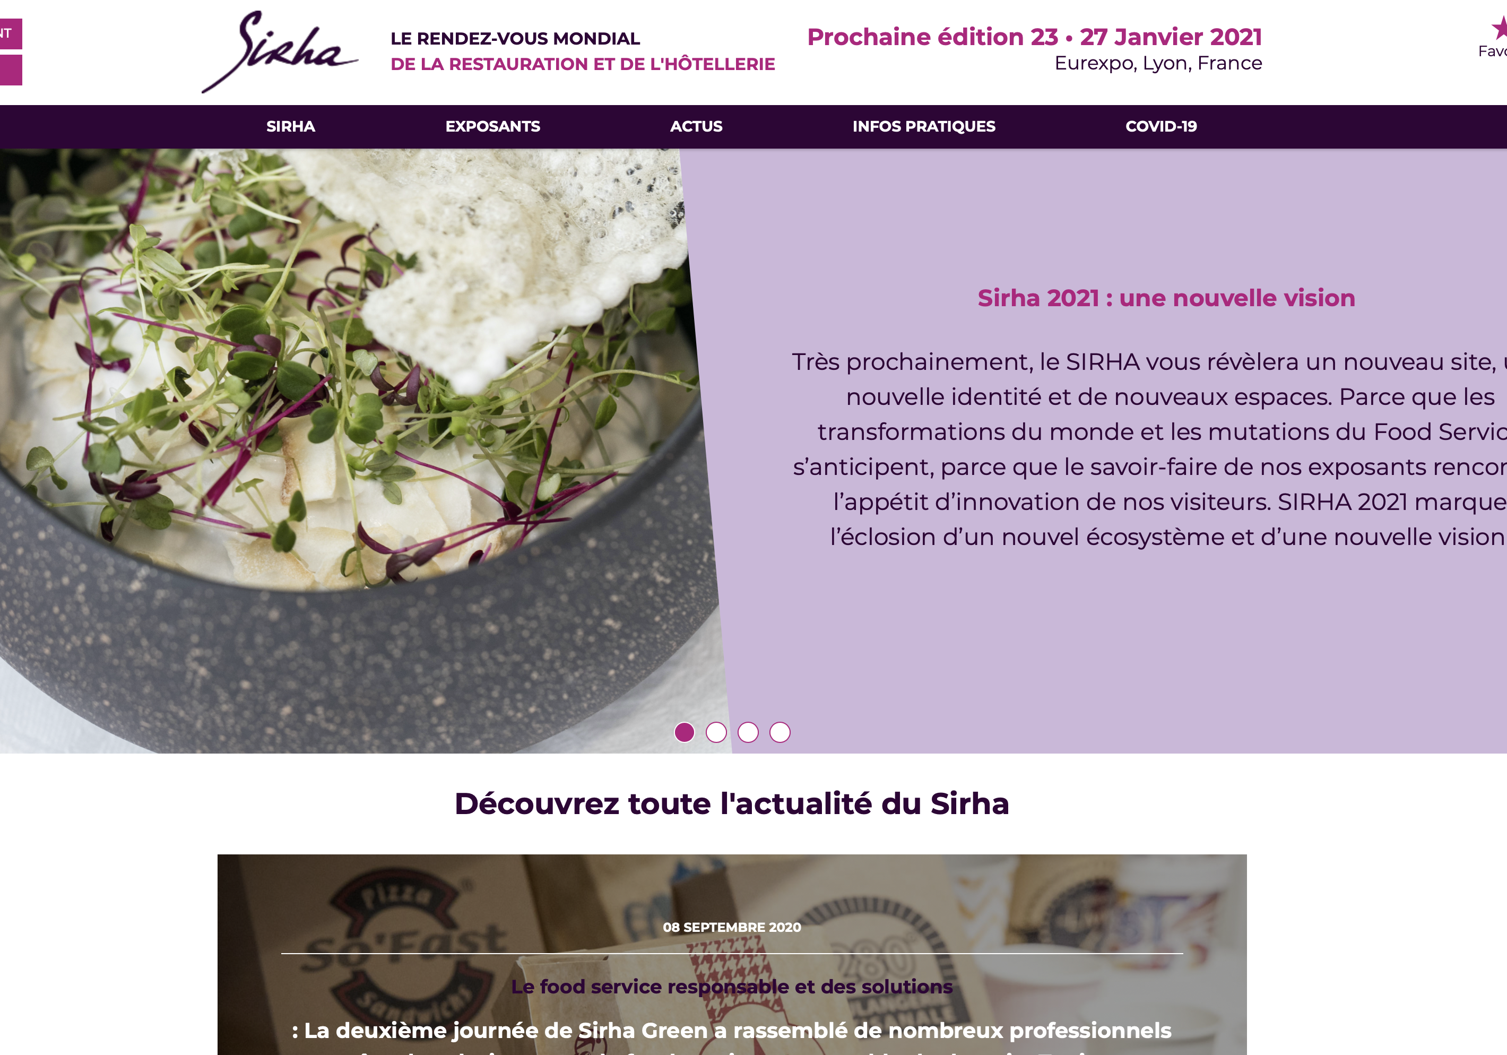Click the top magenta button at left edge
Viewport: 1507px width, 1055px height.
(11, 33)
